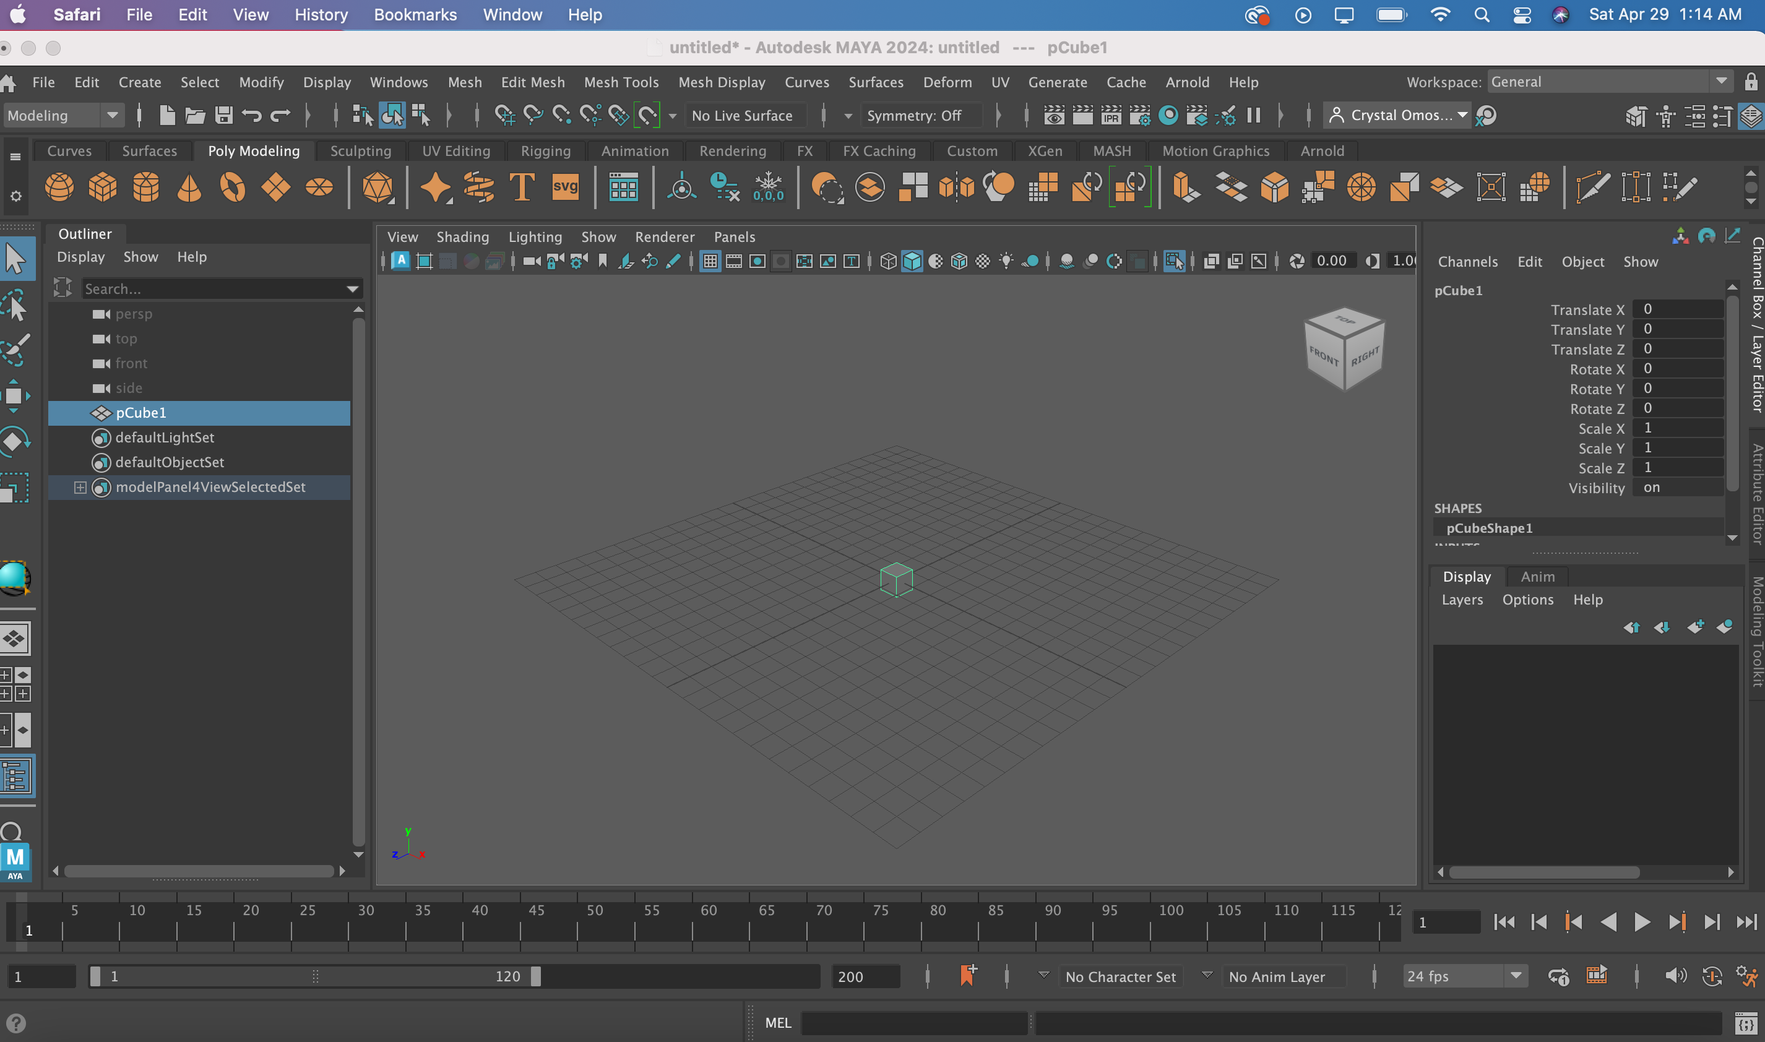Open the No Anim Layer dropdown arrow

pos(1207,975)
